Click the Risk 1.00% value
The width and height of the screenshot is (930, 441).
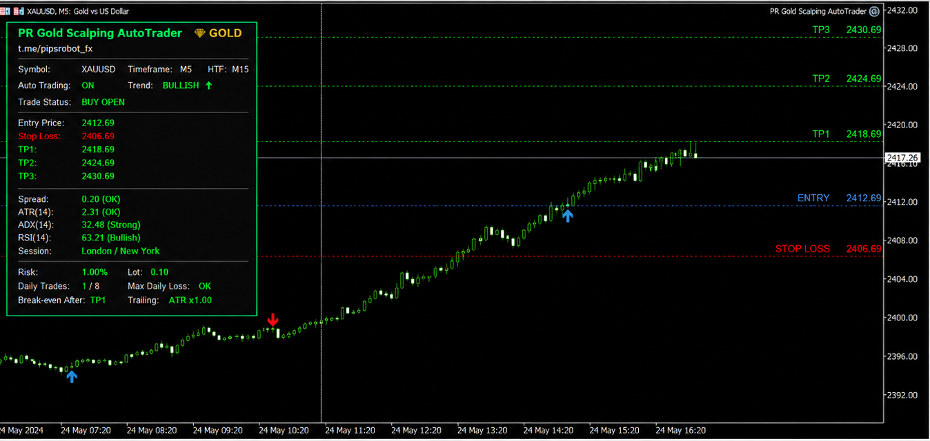pyautogui.click(x=95, y=272)
